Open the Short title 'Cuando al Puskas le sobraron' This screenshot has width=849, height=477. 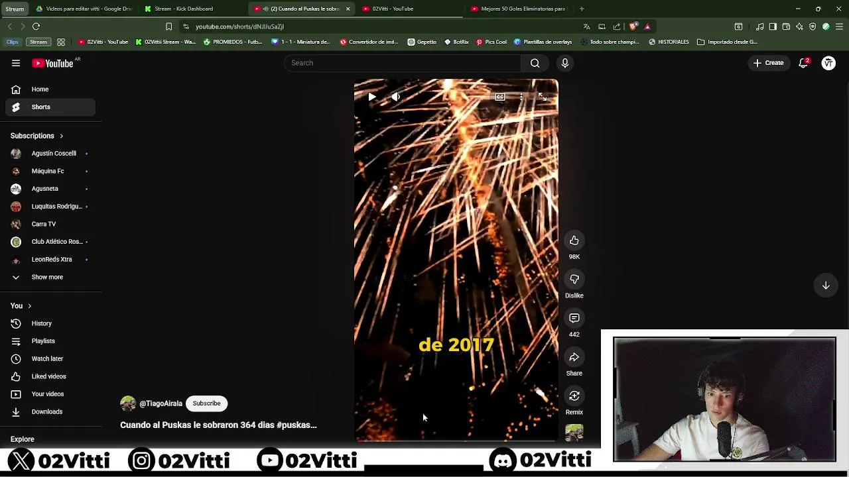[218, 425]
